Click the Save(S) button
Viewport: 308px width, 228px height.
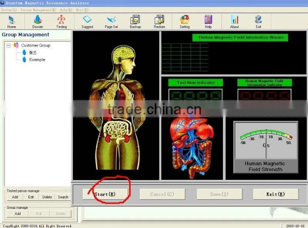point(219,194)
